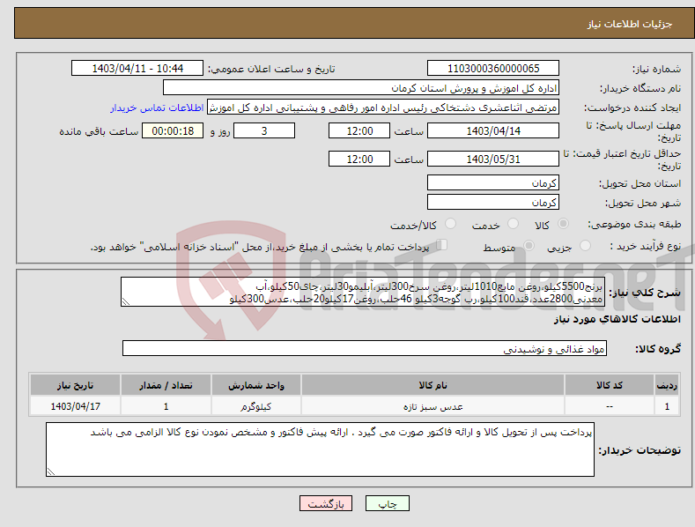This screenshot has height=527, width=695.
Task: Click the need date cell 1403/04/17
Action: pyautogui.click(x=75, y=406)
